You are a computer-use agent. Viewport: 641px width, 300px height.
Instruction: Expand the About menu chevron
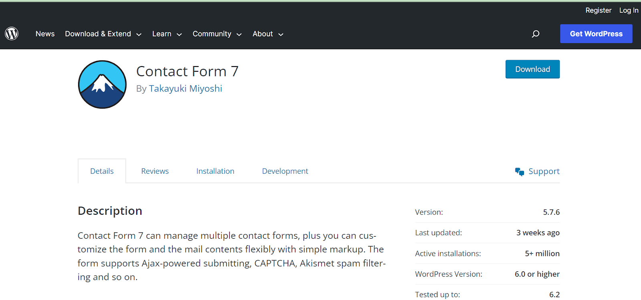281,35
